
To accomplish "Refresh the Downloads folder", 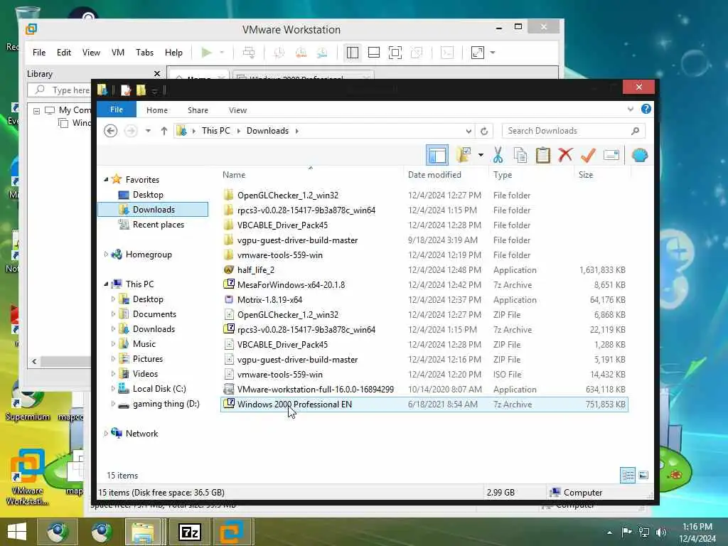I will click(x=484, y=131).
